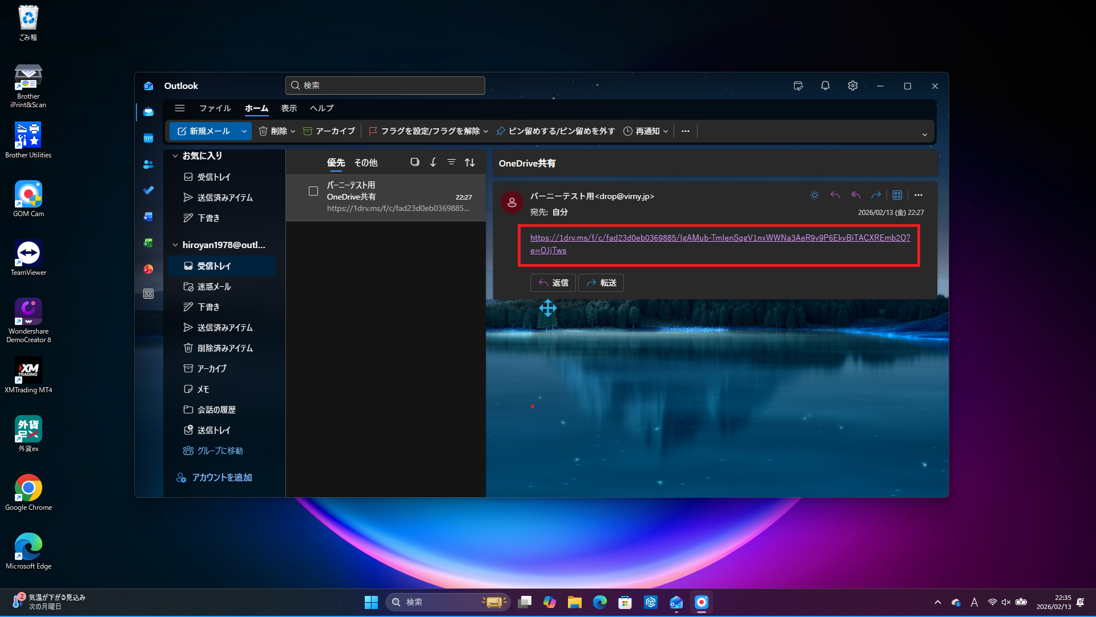The image size is (1096, 617).
Task: Check the OneDrive共有 message checkbox
Action: pyautogui.click(x=313, y=191)
